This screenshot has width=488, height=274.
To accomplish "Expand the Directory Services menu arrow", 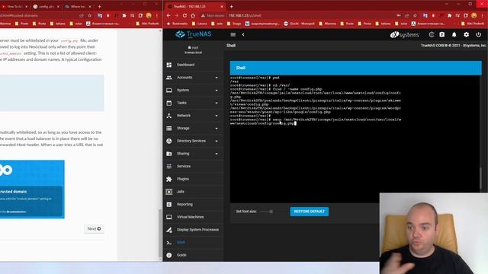I will pos(217,141).
